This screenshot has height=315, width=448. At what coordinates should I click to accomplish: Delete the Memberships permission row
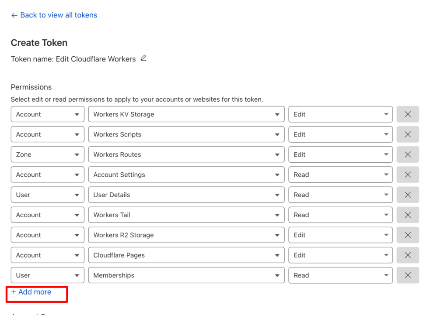[x=408, y=275]
